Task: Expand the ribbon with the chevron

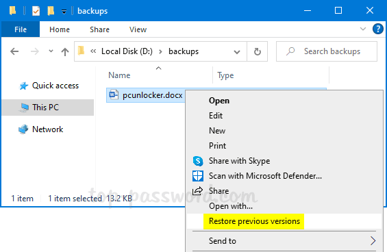Action: click(363, 29)
